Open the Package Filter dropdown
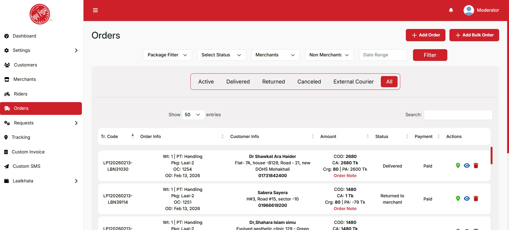 168,55
